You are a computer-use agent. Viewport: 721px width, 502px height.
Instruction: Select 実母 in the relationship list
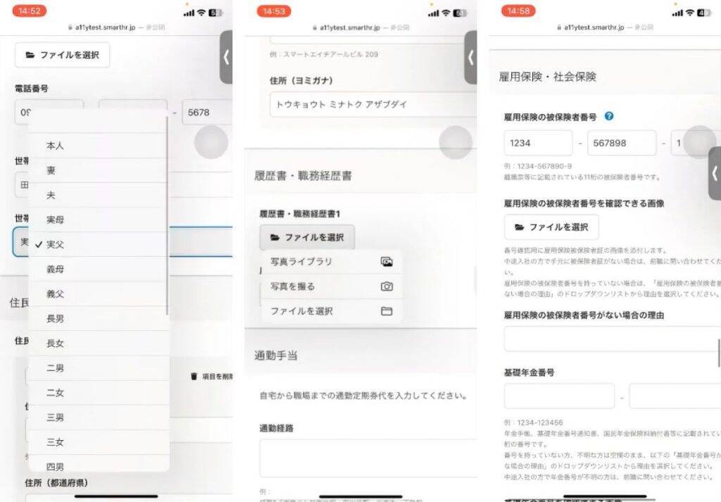click(99, 220)
